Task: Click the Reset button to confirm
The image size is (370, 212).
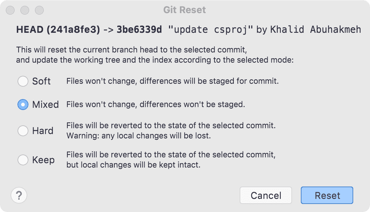Action: [x=327, y=195]
